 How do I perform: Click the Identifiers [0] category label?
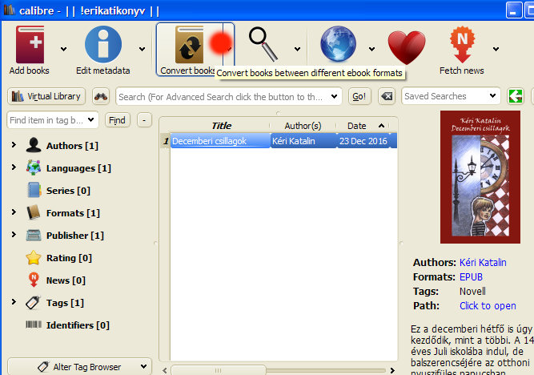[x=78, y=325]
